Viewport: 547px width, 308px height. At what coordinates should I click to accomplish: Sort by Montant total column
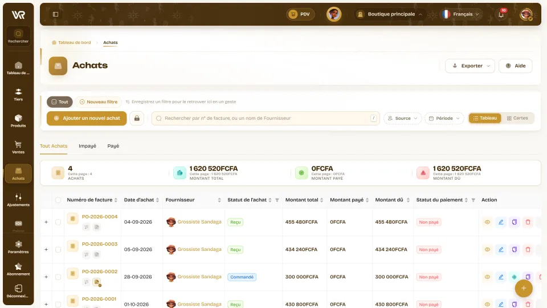pos(321,200)
